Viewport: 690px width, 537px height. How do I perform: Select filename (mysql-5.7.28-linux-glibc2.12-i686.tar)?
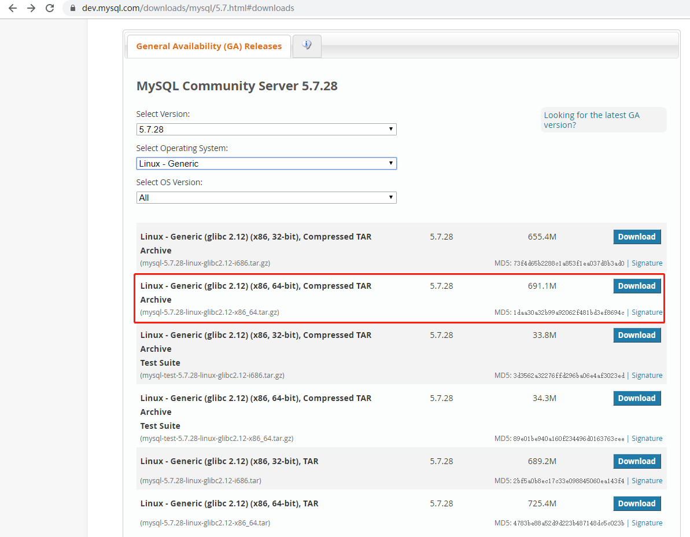pyautogui.click(x=201, y=481)
